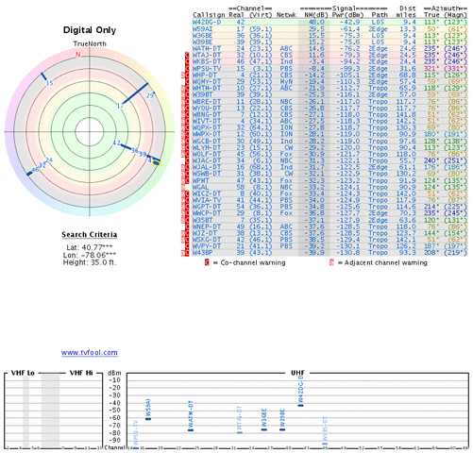Click the red C icon in the legend

pos(207,262)
